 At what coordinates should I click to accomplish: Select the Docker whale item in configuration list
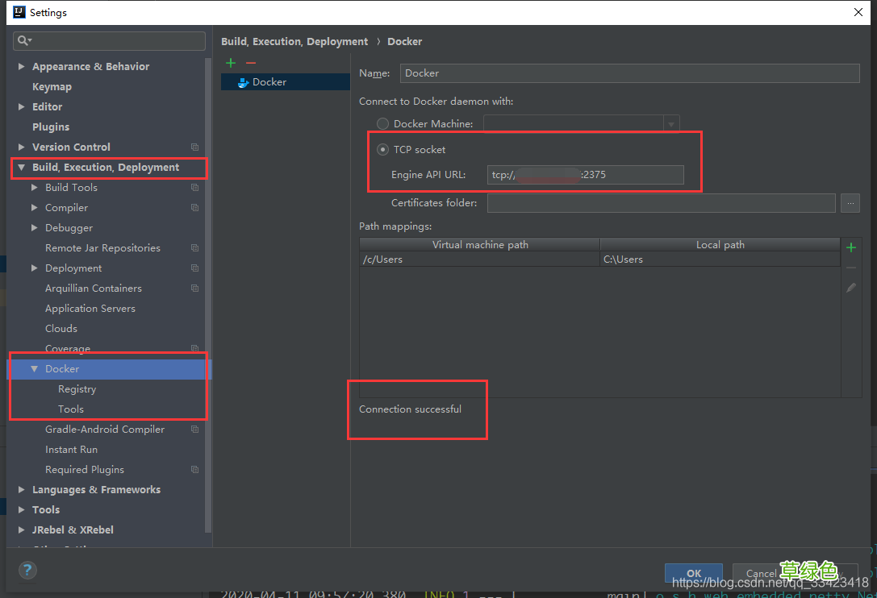[x=286, y=82]
